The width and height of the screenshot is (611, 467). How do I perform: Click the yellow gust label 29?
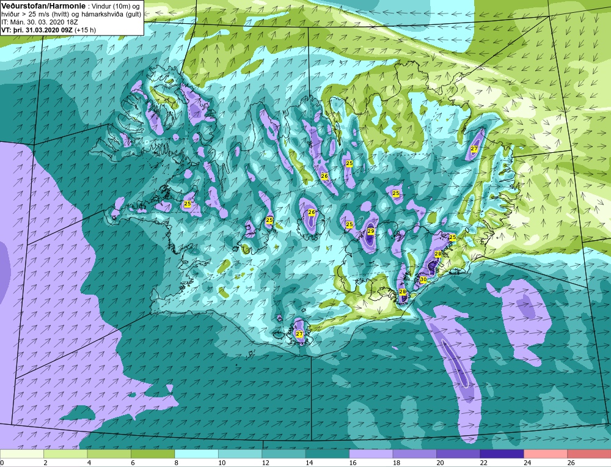(x=371, y=231)
